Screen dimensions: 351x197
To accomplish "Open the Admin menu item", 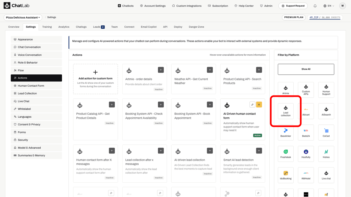I will tap(266, 6).
